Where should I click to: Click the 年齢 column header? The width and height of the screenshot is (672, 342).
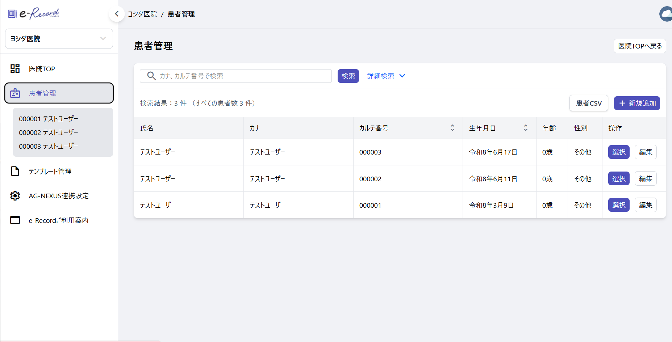click(552, 128)
